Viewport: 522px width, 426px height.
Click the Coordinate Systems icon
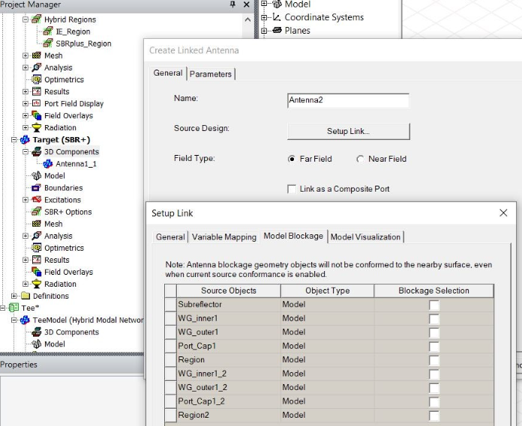[277, 17]
